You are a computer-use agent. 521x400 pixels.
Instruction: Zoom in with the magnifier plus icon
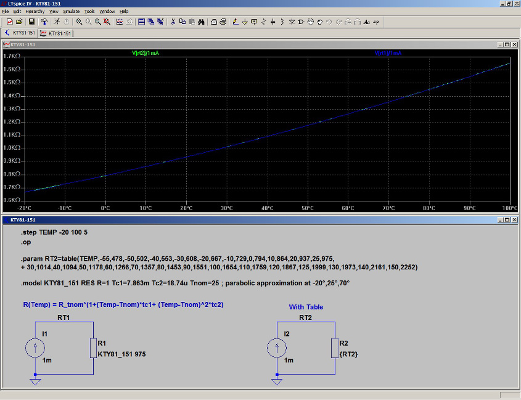[x=79, y=22]
